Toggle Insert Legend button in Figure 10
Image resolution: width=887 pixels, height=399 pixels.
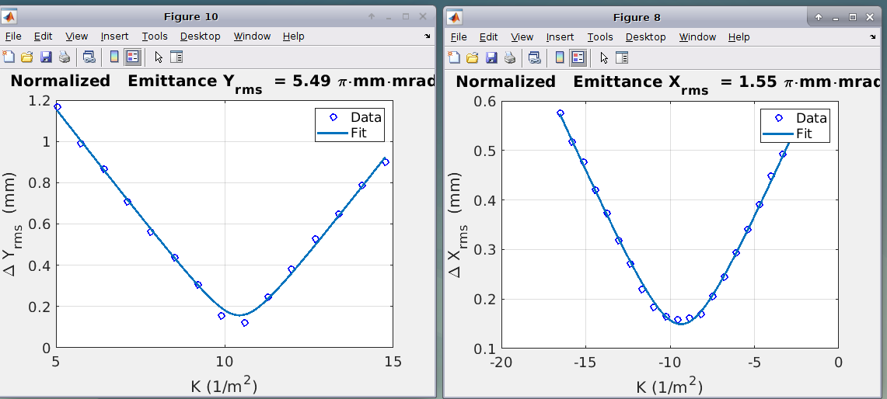point(132,57)
